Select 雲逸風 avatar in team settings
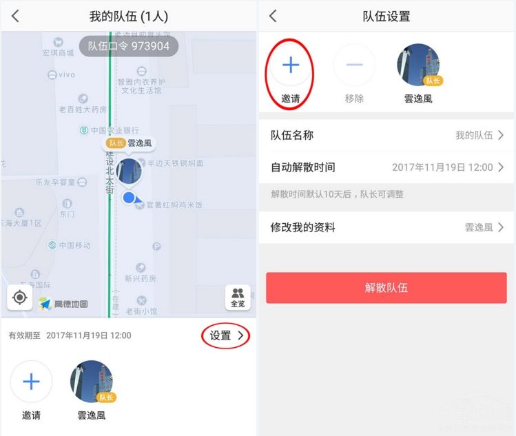Image resolution: width=516 pixels, height=436 pixels. click(x=418, y=65)
